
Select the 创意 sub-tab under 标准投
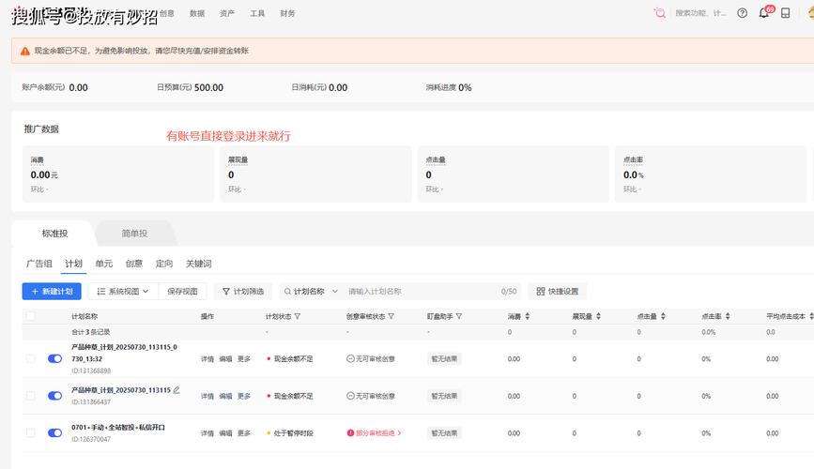pyautogui.click(x=134, y=264)
